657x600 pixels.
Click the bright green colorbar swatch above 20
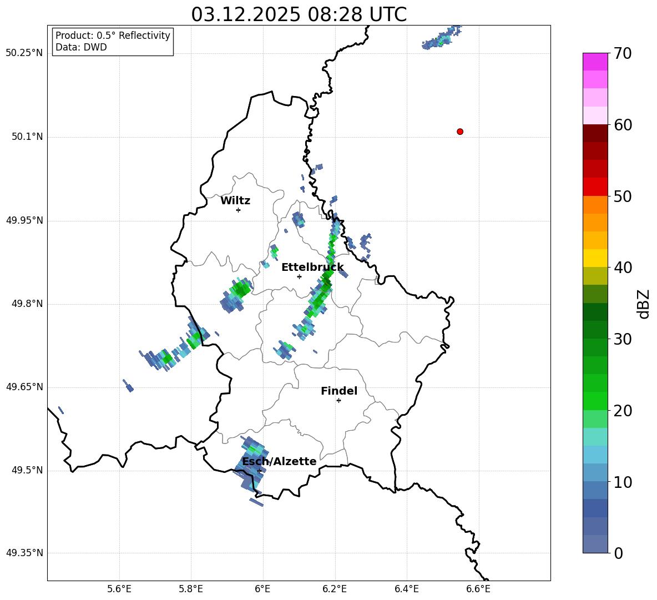595,401
